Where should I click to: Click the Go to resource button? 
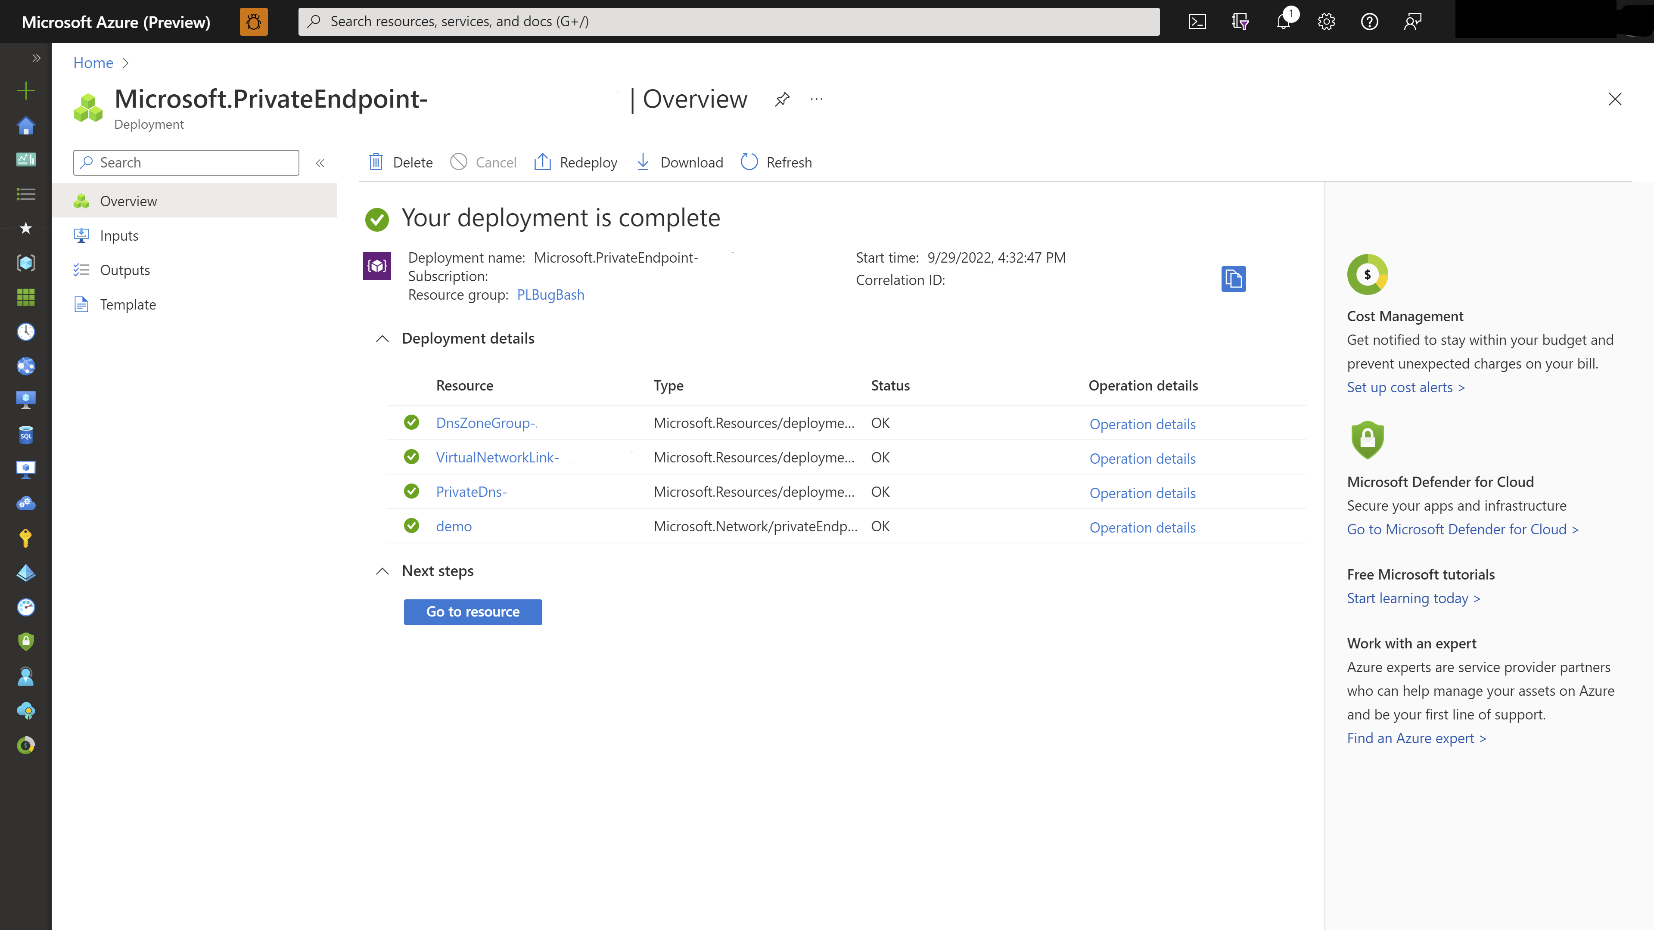coord(473,612)
